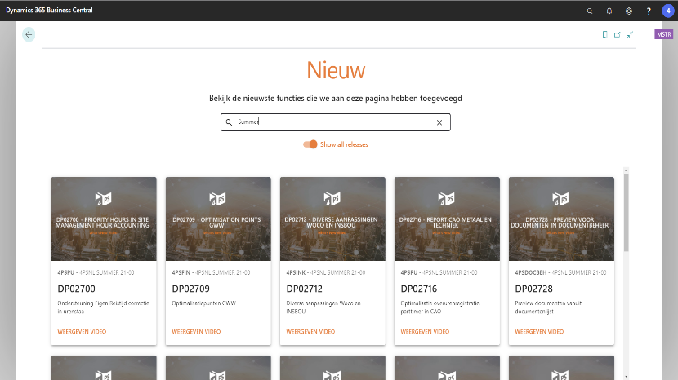Open page in new window icon
The height and width of the screenshot is (380, 678).
(x=618, y=35)
